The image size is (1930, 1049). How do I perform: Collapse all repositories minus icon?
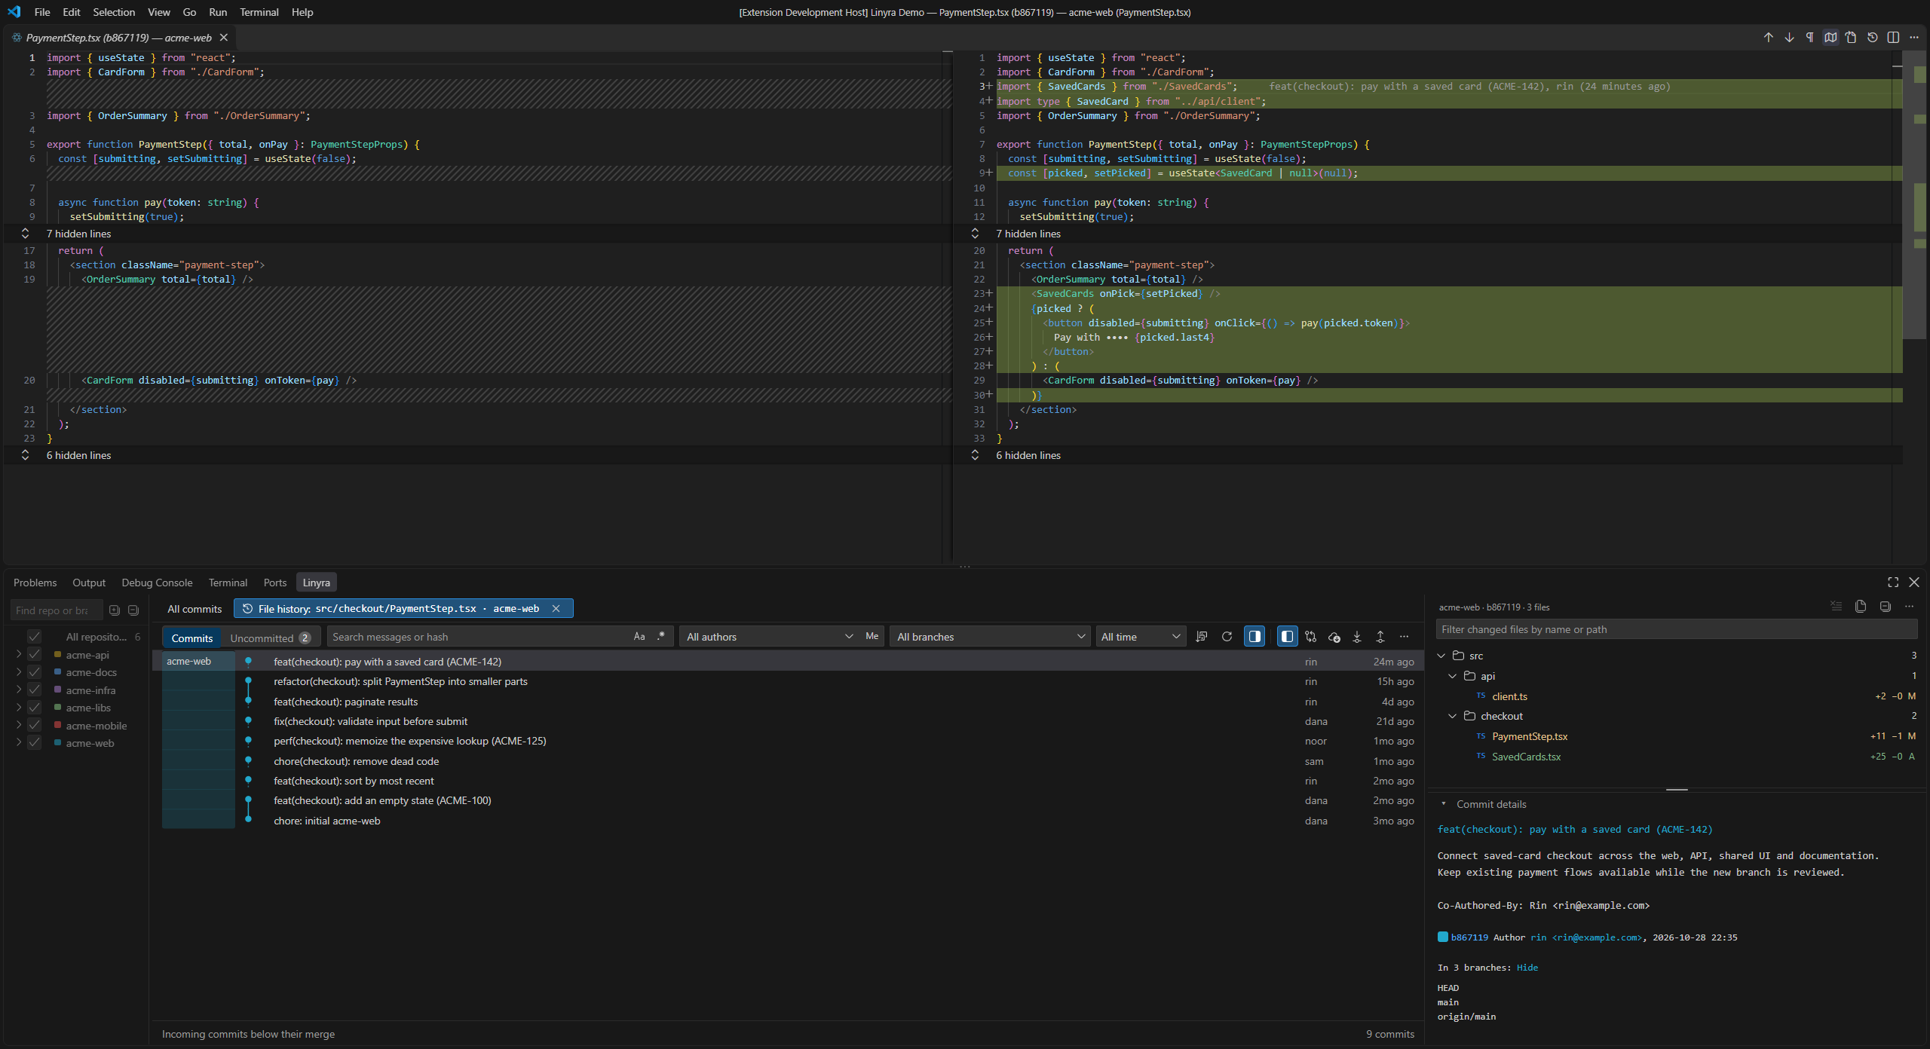click(133, 610)
